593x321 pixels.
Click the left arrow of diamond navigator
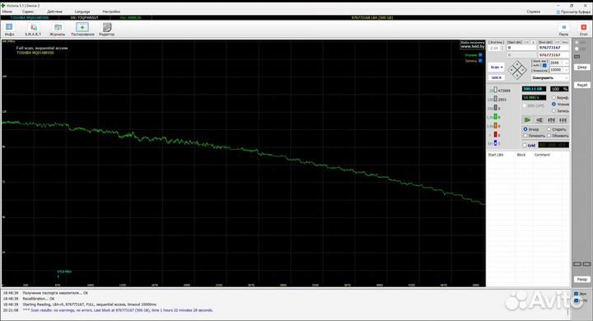click(x=511, y=70)
